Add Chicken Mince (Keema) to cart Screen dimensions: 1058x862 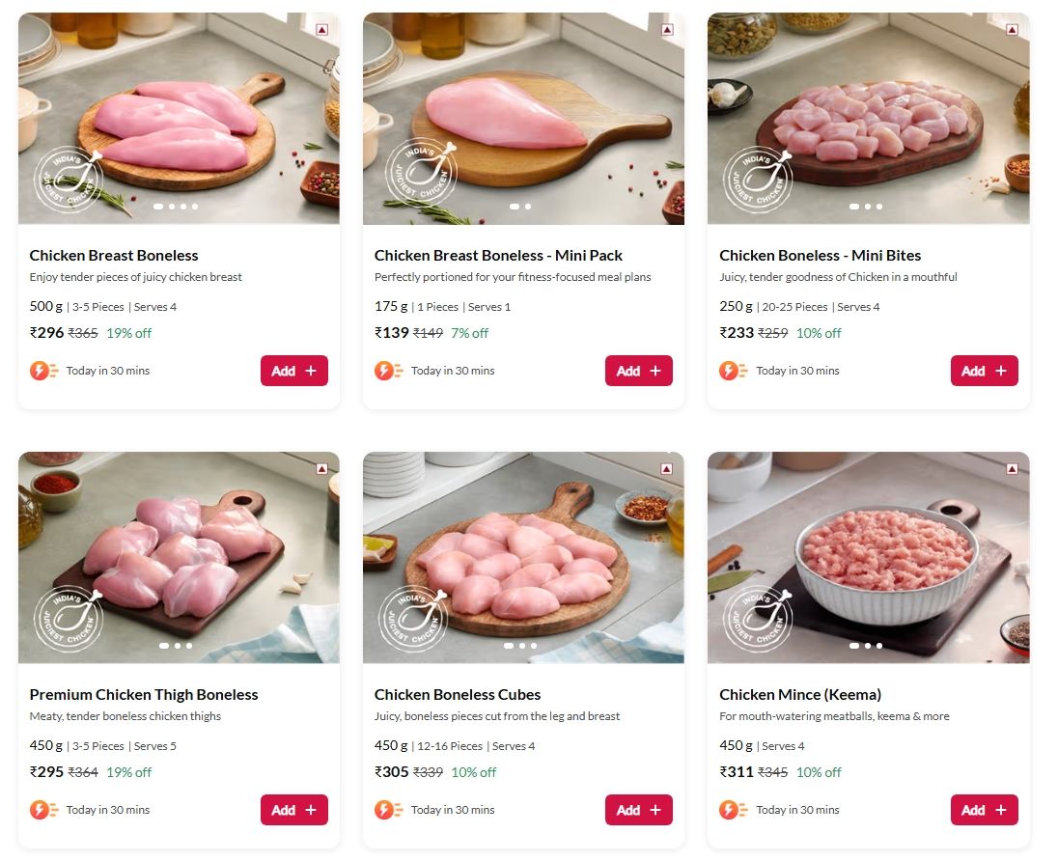(984, 810)
